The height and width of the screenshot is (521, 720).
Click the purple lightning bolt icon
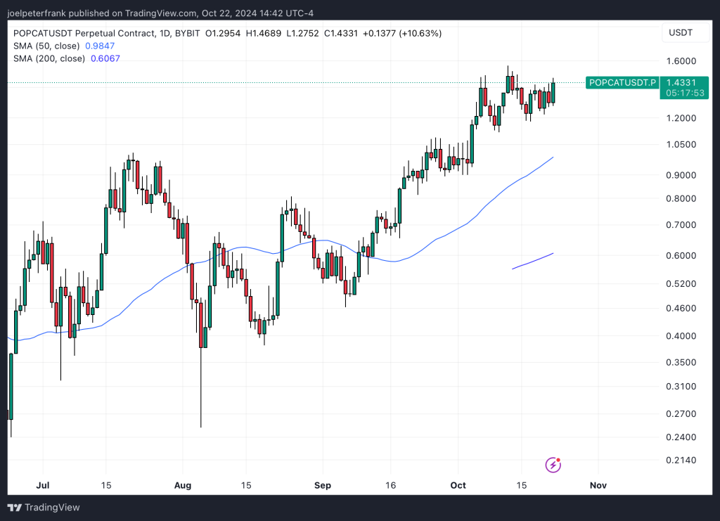[553, 464]
